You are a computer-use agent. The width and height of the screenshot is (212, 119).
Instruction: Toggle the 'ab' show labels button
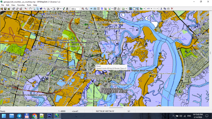91,9
